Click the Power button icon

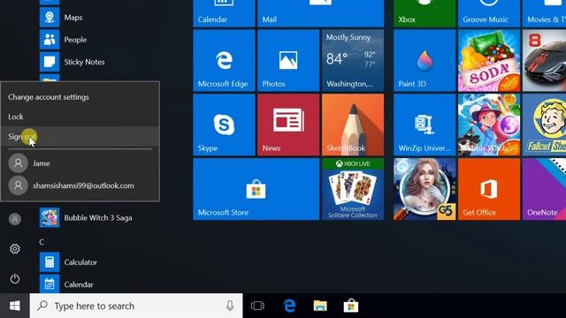pyautogui.click(x=15, y=278)
